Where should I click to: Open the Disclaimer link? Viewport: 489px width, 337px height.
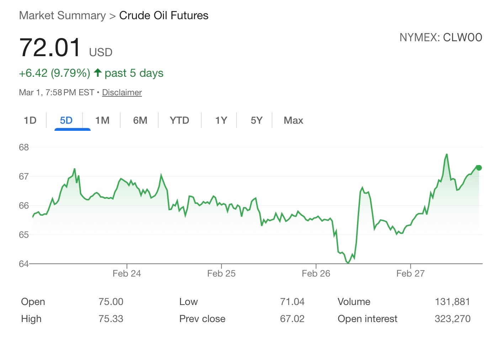(x=122, y=92)
